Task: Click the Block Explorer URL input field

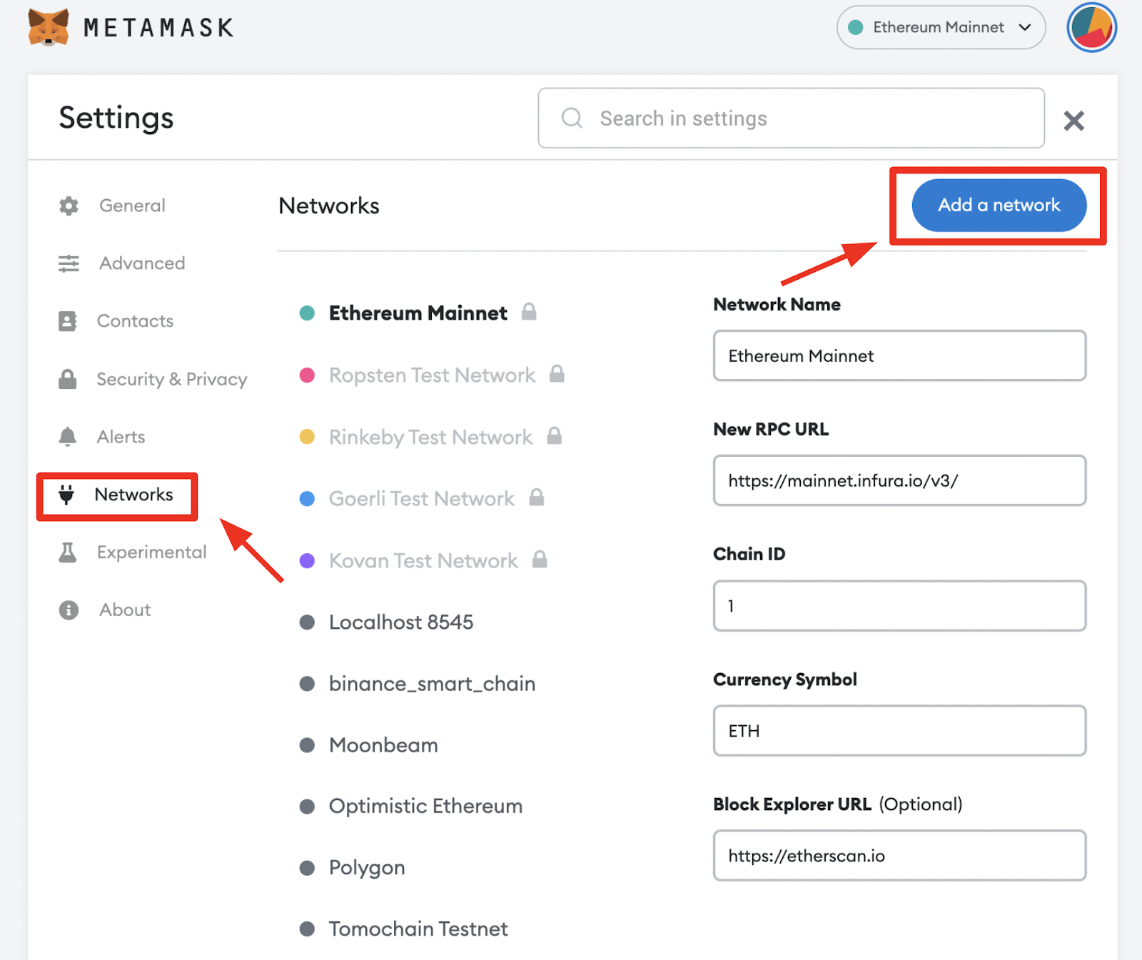Action: click(899, 855)
